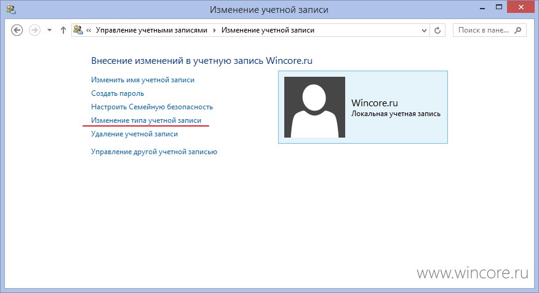Select 'Удаление учетной записи' link
Screen dimensions: 539x293
pyautogui.click(x=134, y=134)
